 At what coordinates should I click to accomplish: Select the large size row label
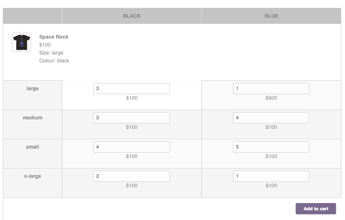[x=32, y=88]
